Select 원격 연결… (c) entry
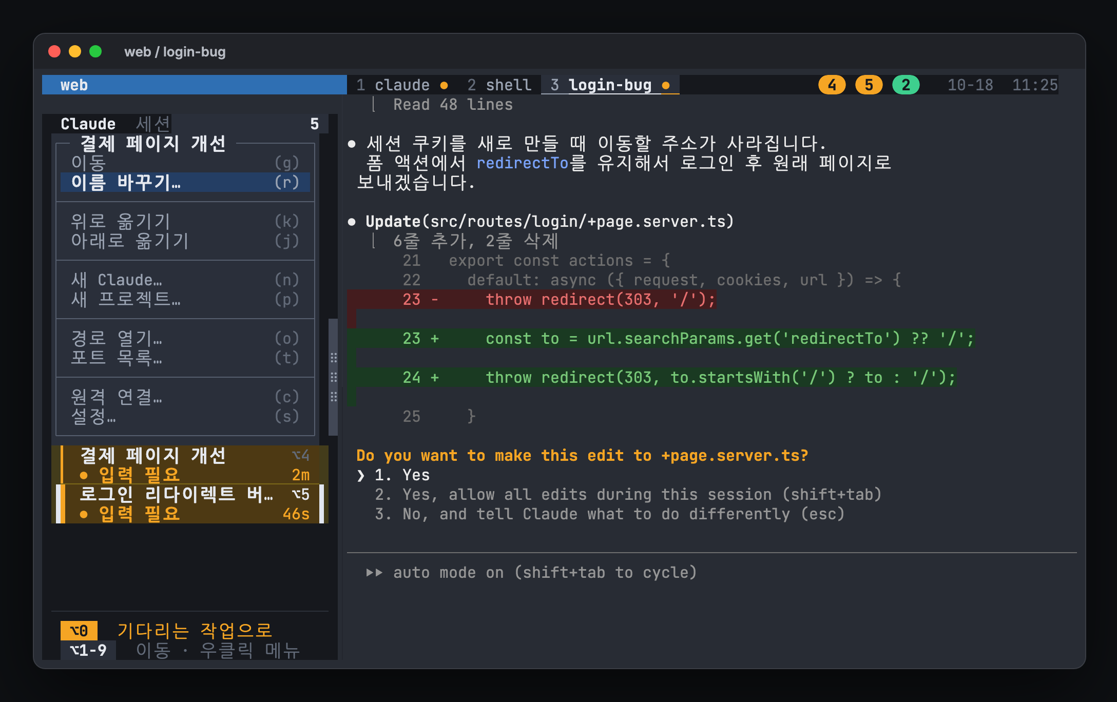1117x702 pixels. point(185,397)
